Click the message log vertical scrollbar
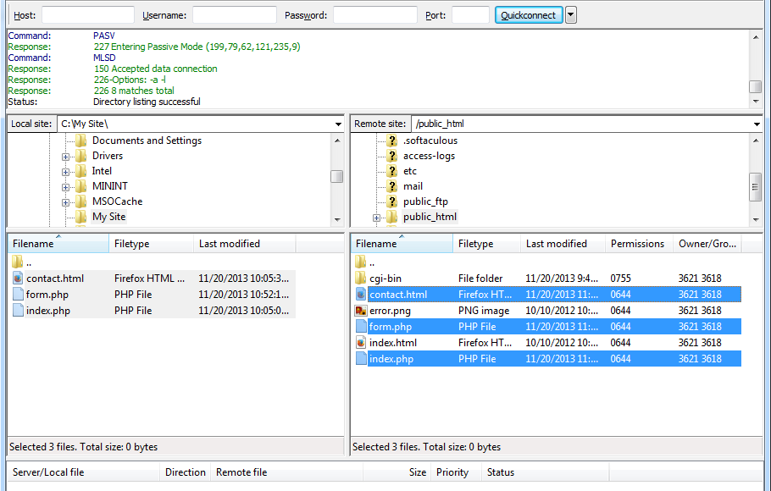Screen dimensions: 771x491 (755, 68)
